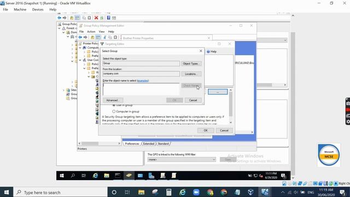Image resolution: width=350 pixels, height=197 pixels.
Task: Click ENG language indicator on host taskbar
Action: [311, 192]
